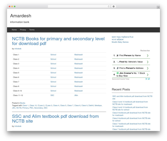Click the Secondary tag
The image size is (167, 141).
click(x=38, y=108)
